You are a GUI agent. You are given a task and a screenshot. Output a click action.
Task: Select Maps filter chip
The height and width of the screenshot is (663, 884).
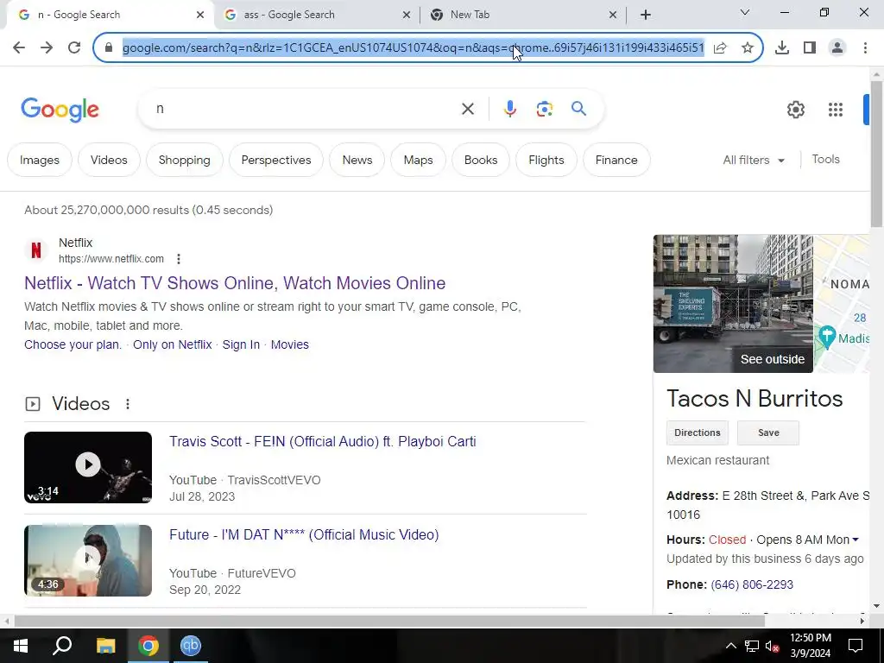click(x=419, y=160)
